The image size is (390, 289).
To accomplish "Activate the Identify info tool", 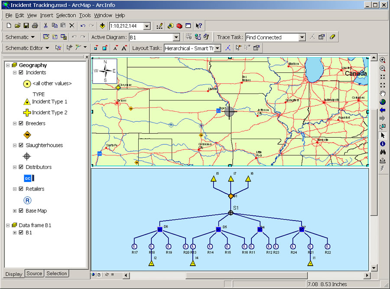I will (383, 143).
